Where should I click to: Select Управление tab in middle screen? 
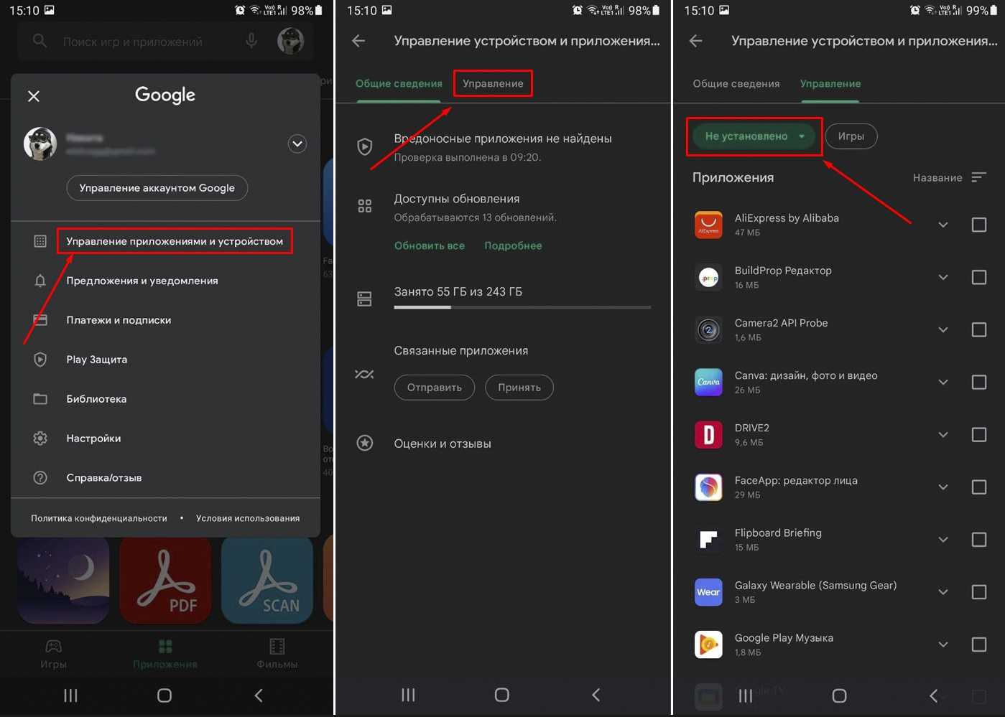(493, 84)
